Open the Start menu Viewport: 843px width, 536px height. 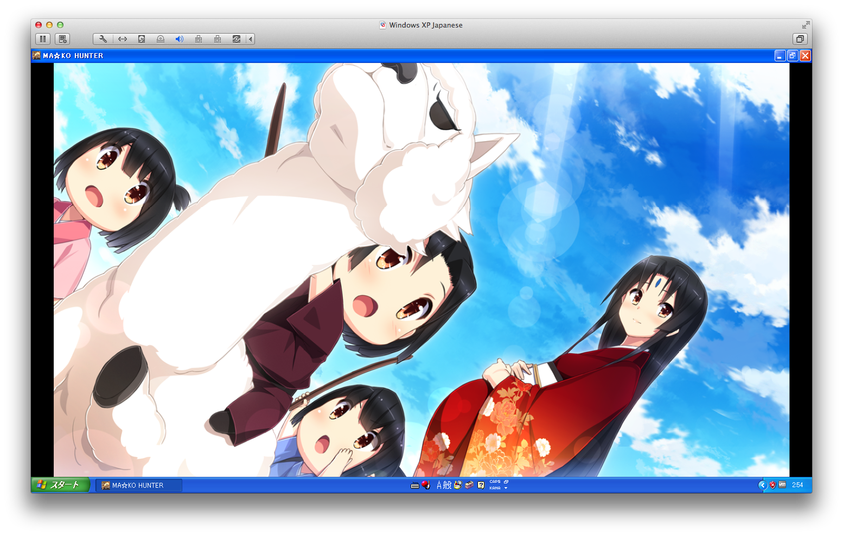(x=61, y=485)
